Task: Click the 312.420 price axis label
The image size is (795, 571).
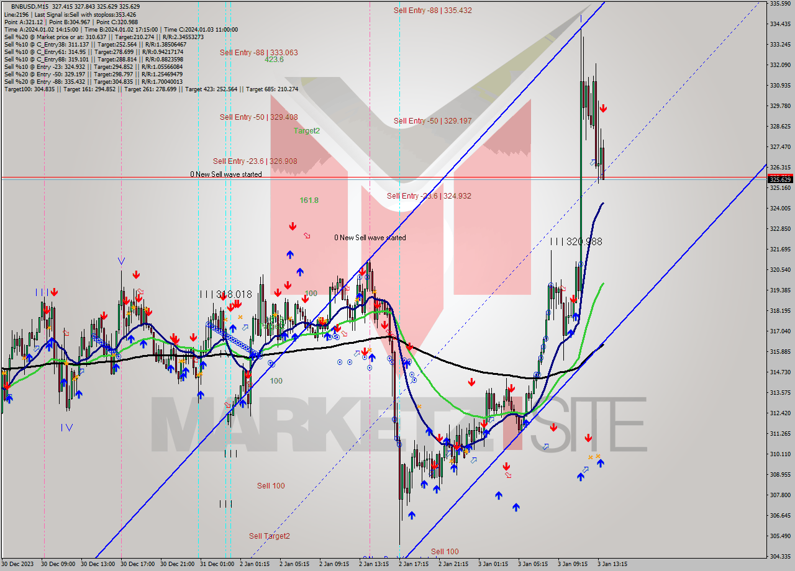Action: tap(779, 413)
